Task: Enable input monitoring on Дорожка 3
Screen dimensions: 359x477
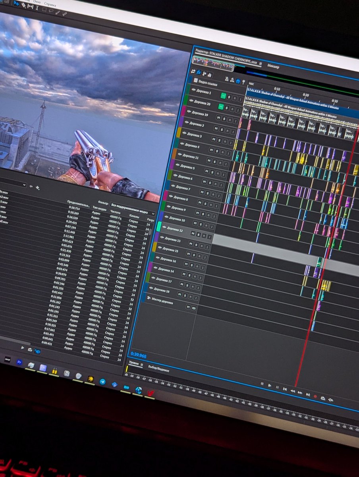Action: click(231, 143)
